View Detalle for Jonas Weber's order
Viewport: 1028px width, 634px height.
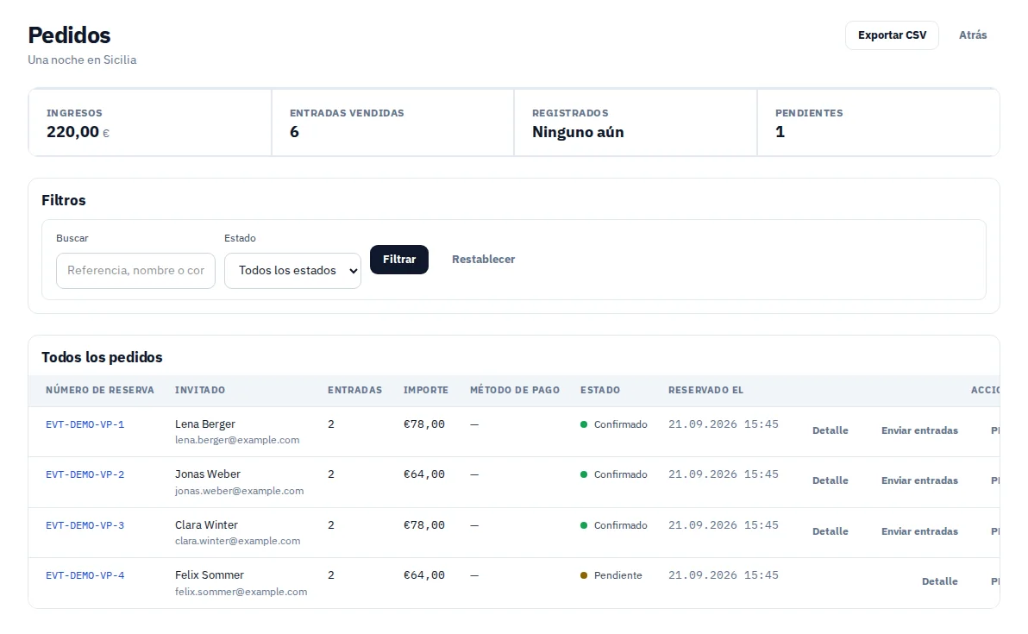(x=830, y=480)
